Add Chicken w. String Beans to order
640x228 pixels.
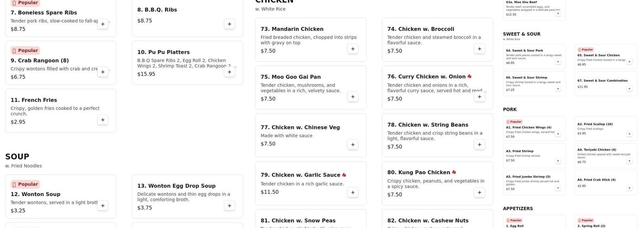[x=480, y=145]
